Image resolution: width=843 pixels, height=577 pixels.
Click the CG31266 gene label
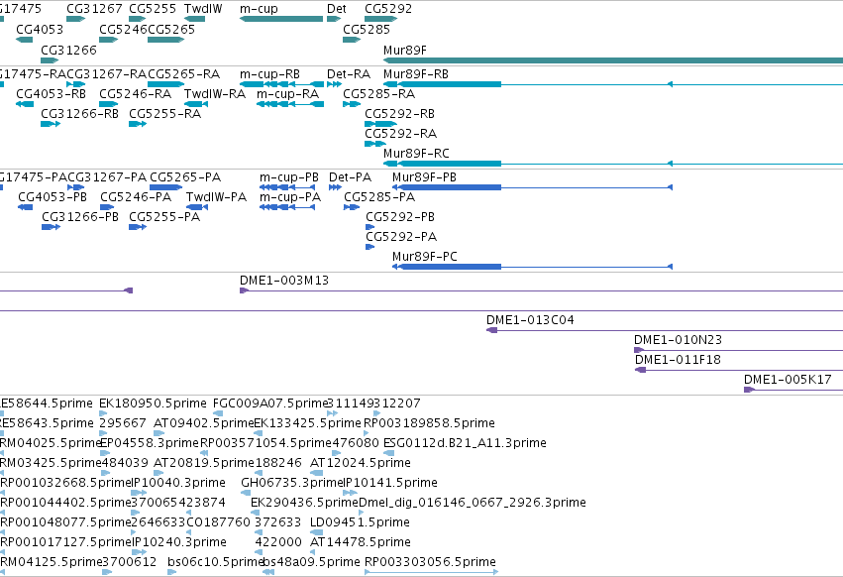pyautogui.click(x=68, y=50)
